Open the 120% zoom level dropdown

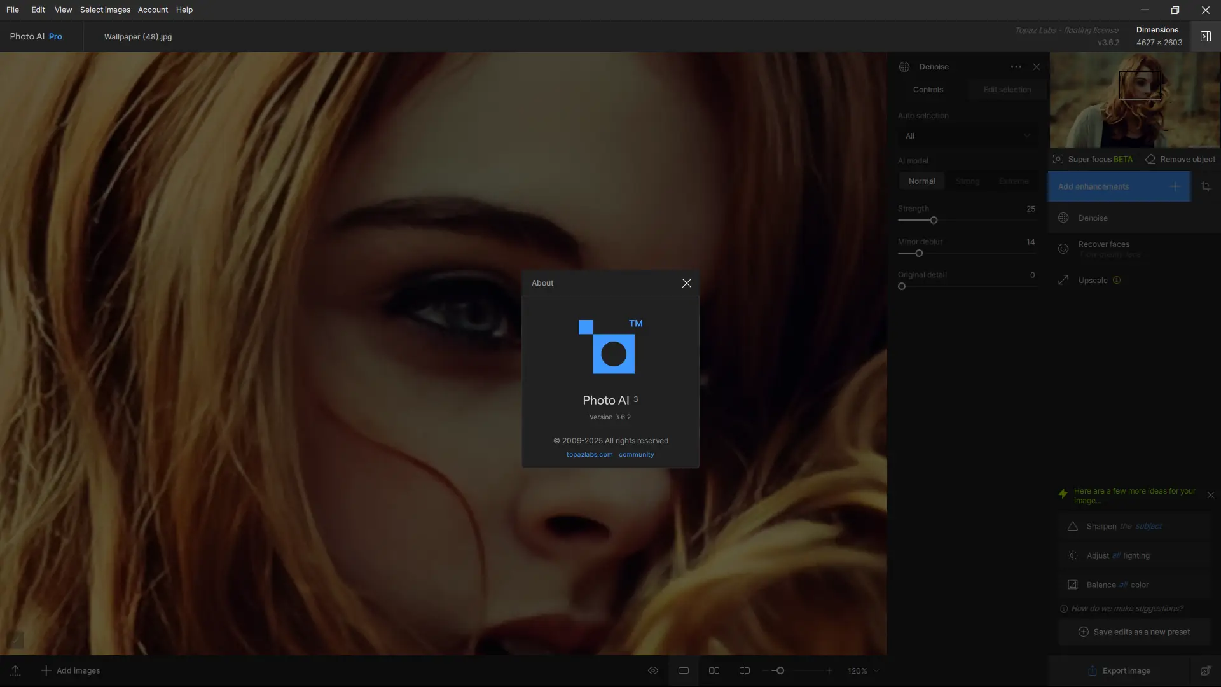tap(863, 670)
